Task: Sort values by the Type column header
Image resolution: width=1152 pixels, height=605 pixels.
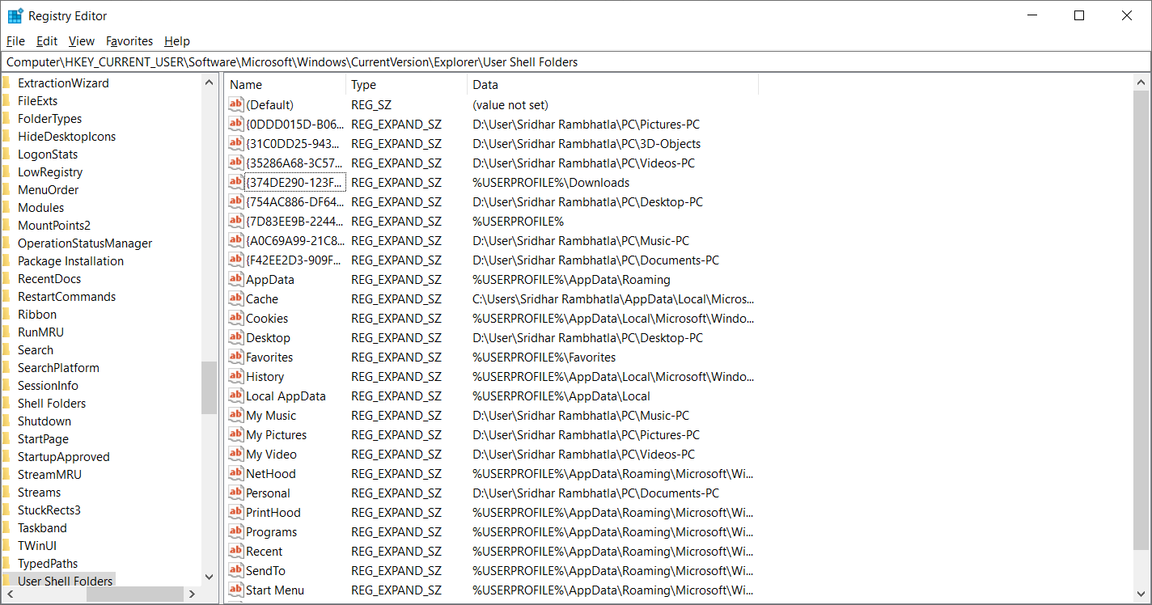Action: point(407,85)
